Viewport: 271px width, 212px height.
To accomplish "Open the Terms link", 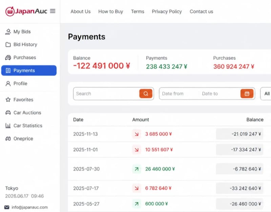I will 138,12.
